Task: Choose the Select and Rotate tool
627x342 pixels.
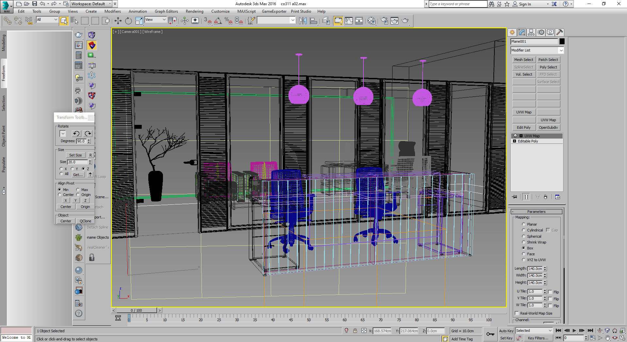Action: tap(128, 21)
